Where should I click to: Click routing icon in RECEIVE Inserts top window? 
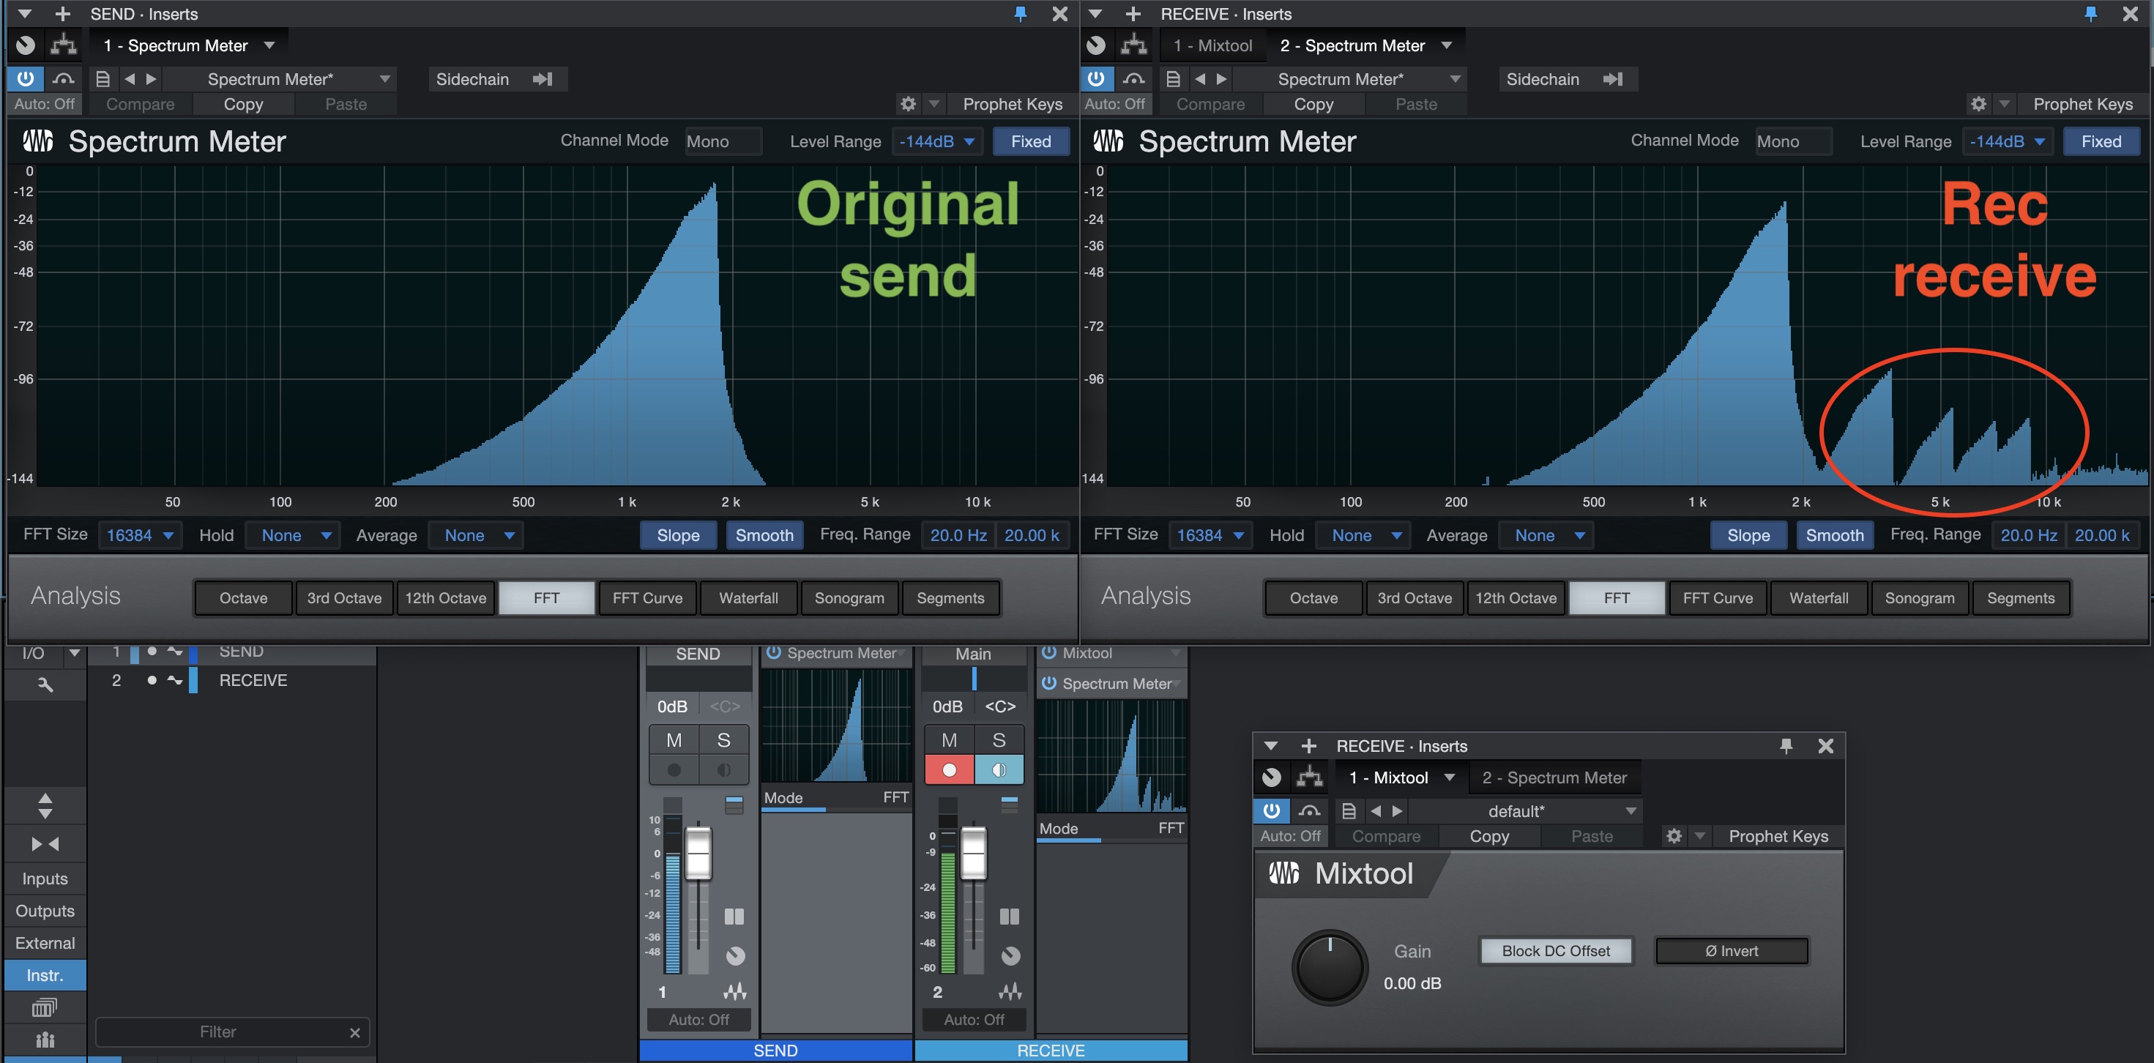click(x=1133, y=45)
